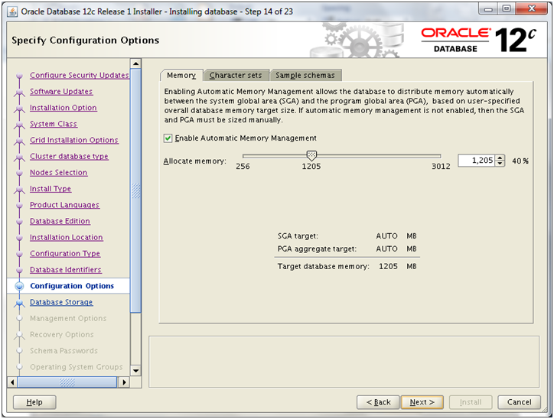Maximize the installer window
The width and height of the screenshot is (554, 419).
[x=507, y=9]
